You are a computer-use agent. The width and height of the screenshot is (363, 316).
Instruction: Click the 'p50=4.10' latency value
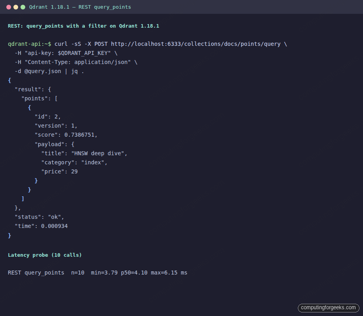(134, 273)
